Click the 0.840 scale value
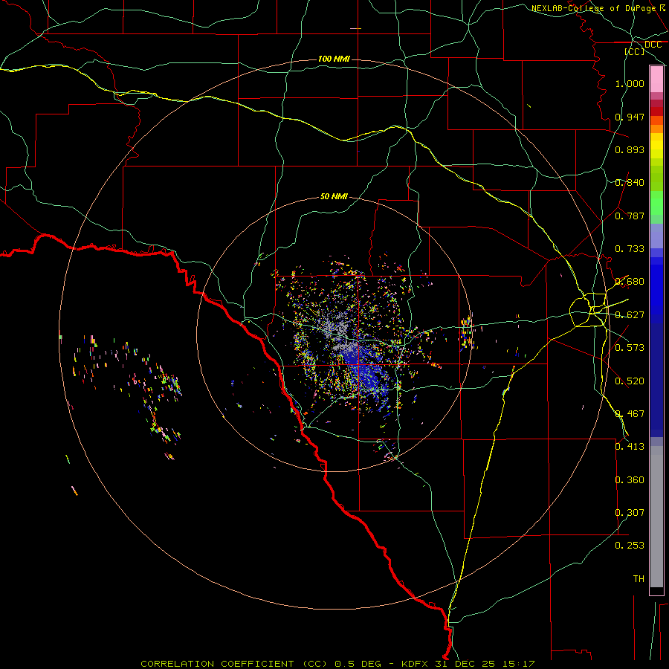The width and height of the screenshot is (669, 669). (630, 183)
